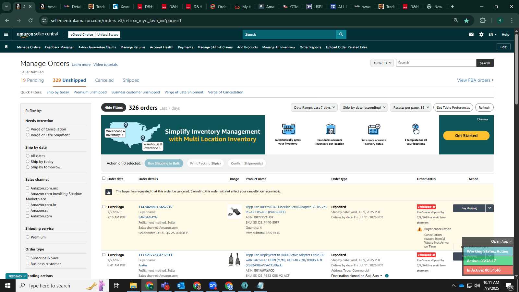The height and width of the screenshot is (292, 519).
Task: Select order 114-9828361-5652215 checkbox
Action: (x=104, y=207)
